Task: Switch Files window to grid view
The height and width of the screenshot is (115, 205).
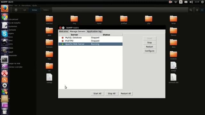Action: pyautogui.click(x=202, y=10)
